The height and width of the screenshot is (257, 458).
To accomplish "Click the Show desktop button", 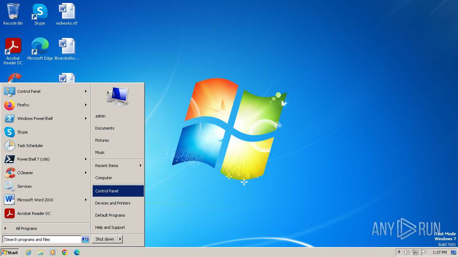I will [454, 252].
